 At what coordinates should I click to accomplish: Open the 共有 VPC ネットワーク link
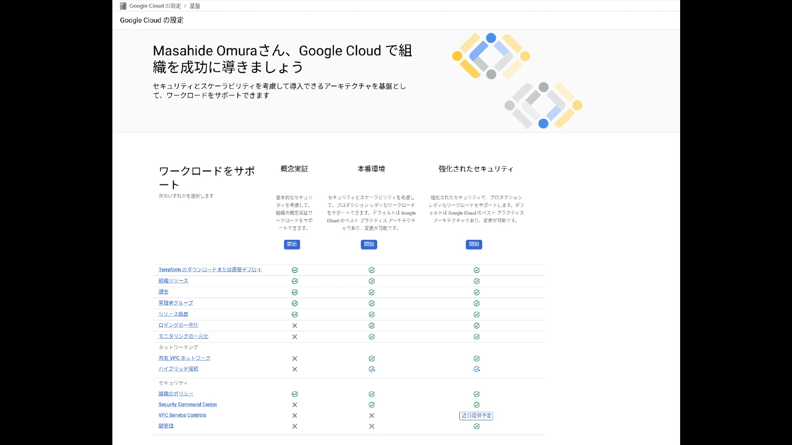point(185,358)
